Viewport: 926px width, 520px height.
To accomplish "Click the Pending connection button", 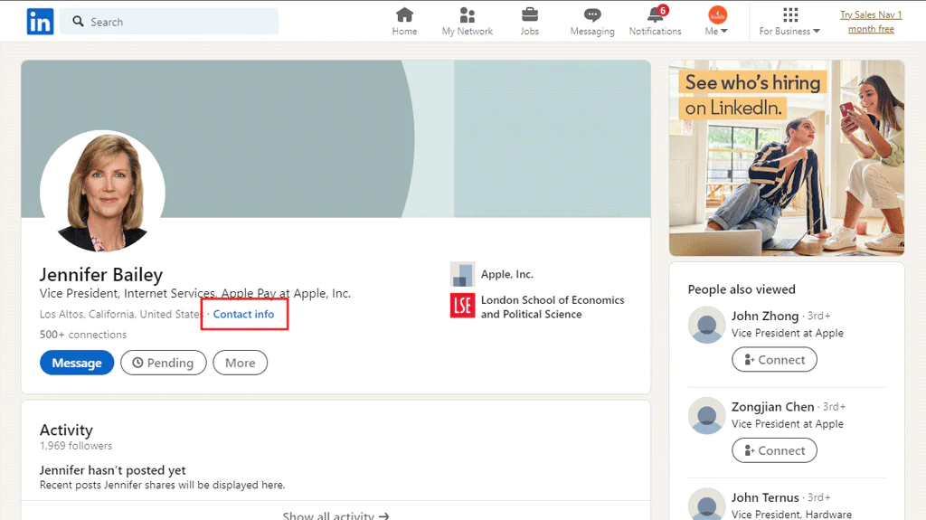I will 164,363.
